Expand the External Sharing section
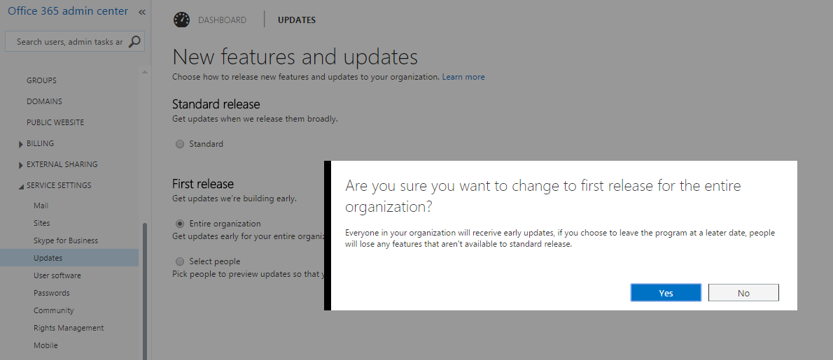Screen dimensions: 833x360 click(21, 165)
